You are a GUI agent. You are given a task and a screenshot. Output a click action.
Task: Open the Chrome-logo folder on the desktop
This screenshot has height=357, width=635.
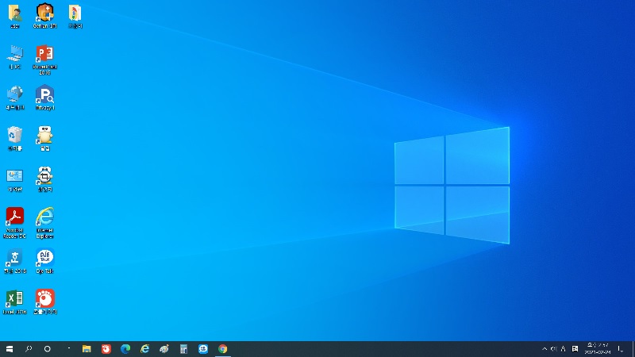[x=75, y=16]
